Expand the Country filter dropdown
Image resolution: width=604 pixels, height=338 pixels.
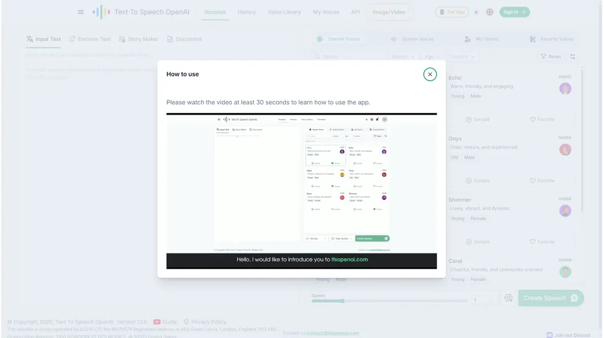(462, 57)
